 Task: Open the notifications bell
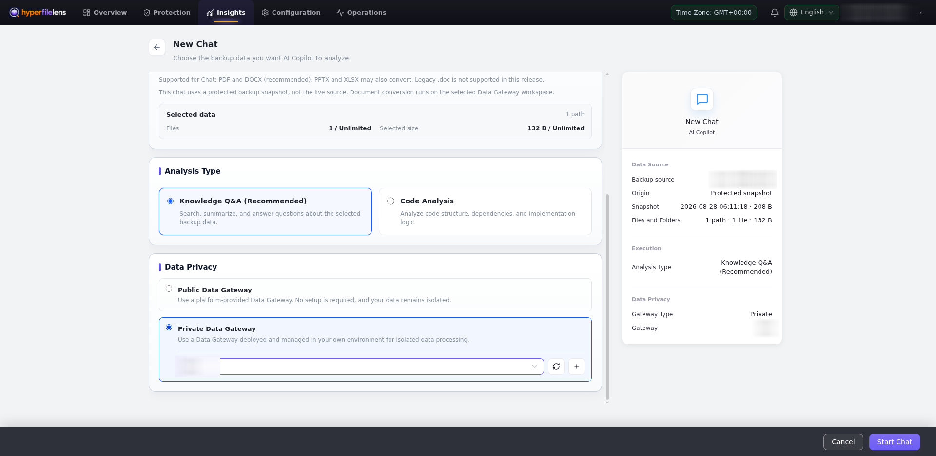pos(774,13)
